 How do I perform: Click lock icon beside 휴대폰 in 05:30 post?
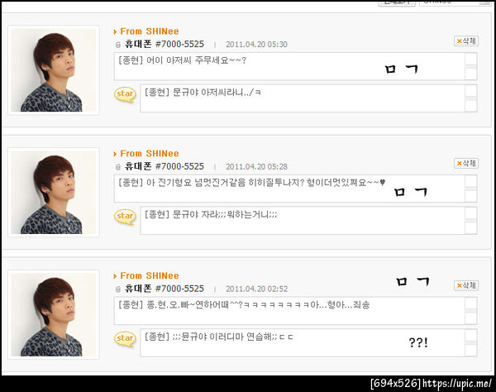pyautogui.click(x=118, y=45)
